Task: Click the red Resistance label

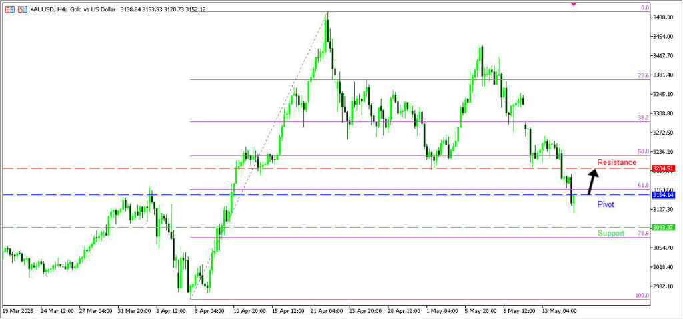Action: [616, 162]
